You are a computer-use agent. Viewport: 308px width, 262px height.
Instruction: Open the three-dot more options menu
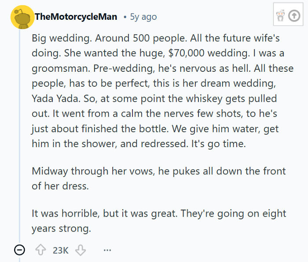pyautogui.click(x=107, y=250)
